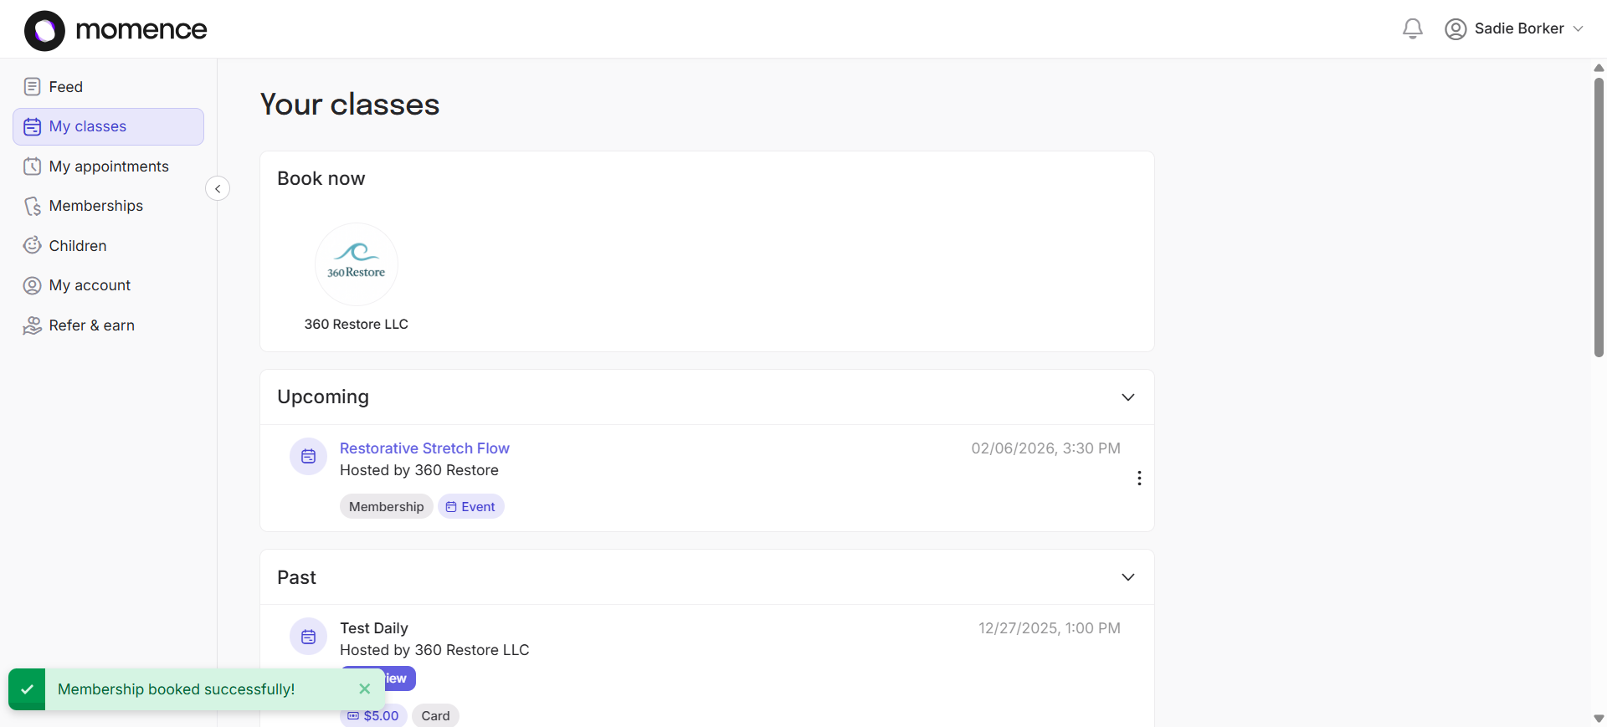The image size is (1607, 727).
Task: Select the 360 Restore LLC logo thumbnail
Action: [x=357, y=264]
